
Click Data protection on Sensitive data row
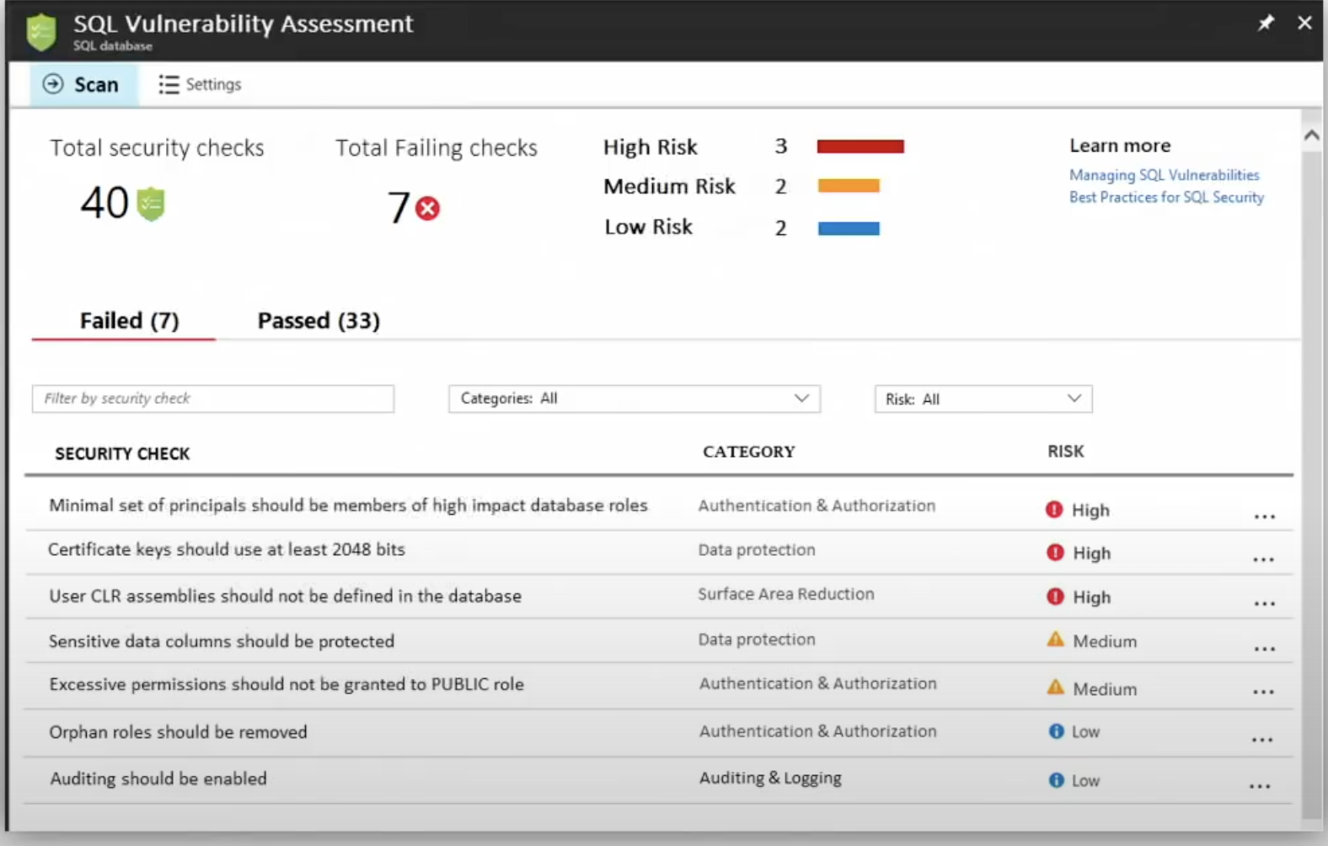(757, 640)
